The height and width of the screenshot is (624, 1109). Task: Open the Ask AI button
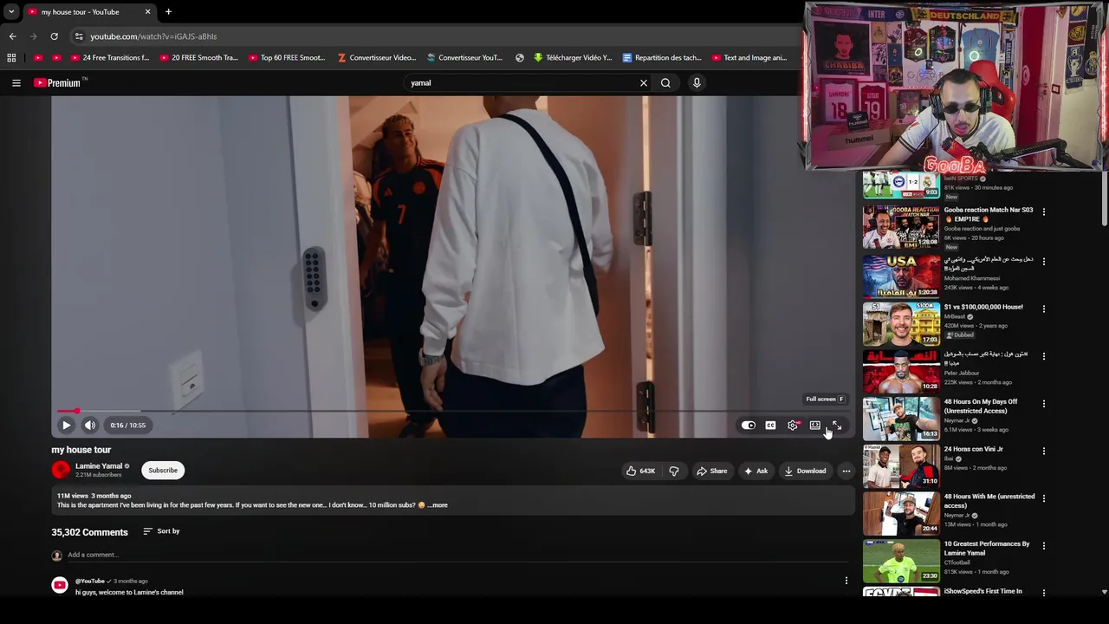coord(756,471)
